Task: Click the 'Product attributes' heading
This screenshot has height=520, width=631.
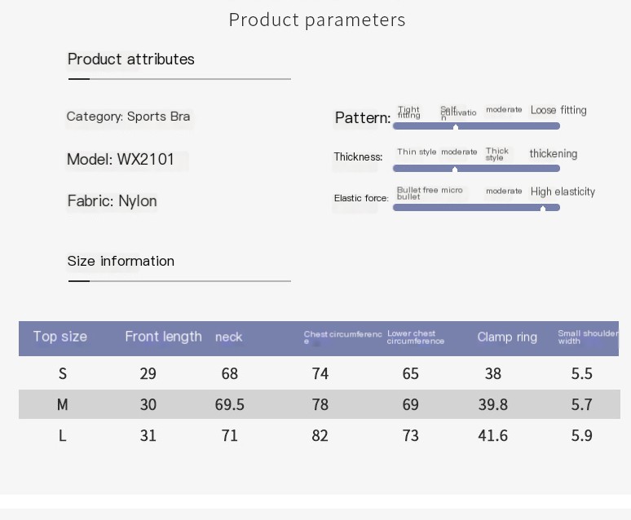Action: coord(130,59)
